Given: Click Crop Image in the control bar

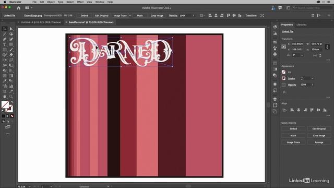Looking at the screenshot, I should tap(157, 16).
